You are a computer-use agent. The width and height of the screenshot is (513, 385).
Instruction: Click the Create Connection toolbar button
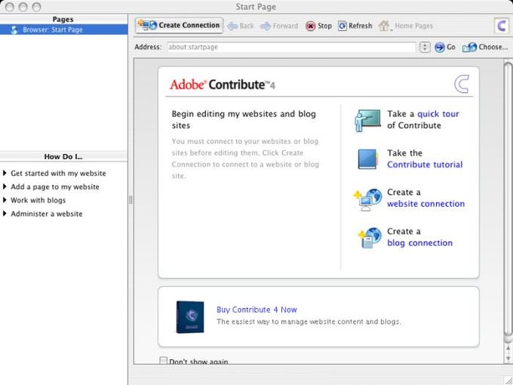click(180, 25)
